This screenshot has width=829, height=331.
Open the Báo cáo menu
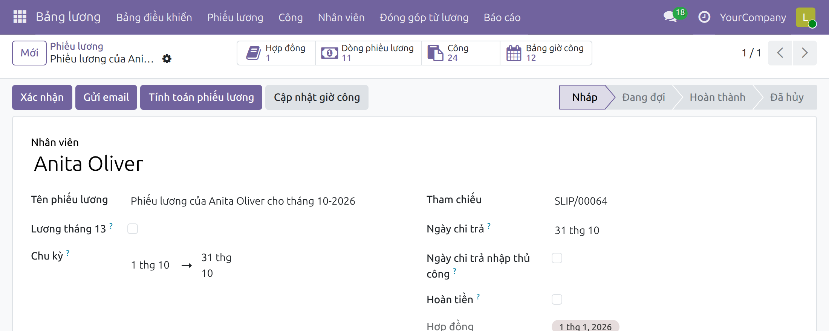click(502, 17)
